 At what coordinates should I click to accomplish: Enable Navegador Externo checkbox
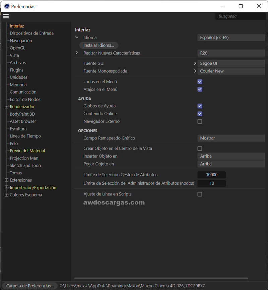point(200,121)
